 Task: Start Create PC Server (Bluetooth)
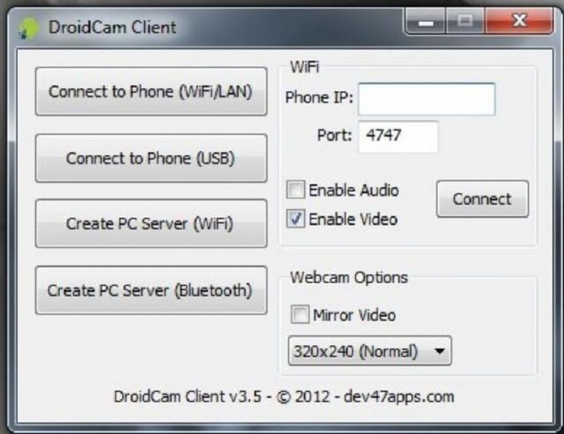(151, 290)
